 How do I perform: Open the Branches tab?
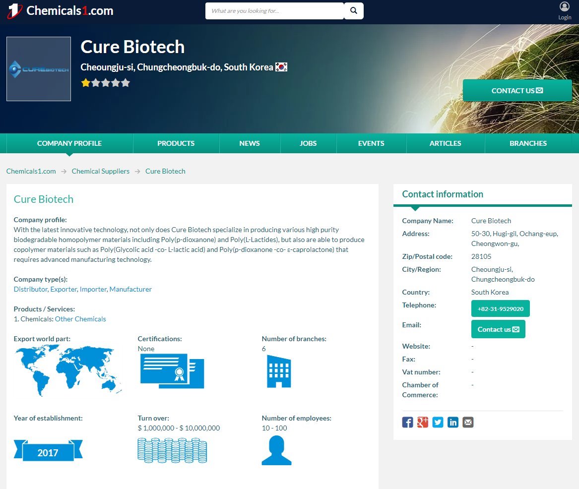point(528,143)
